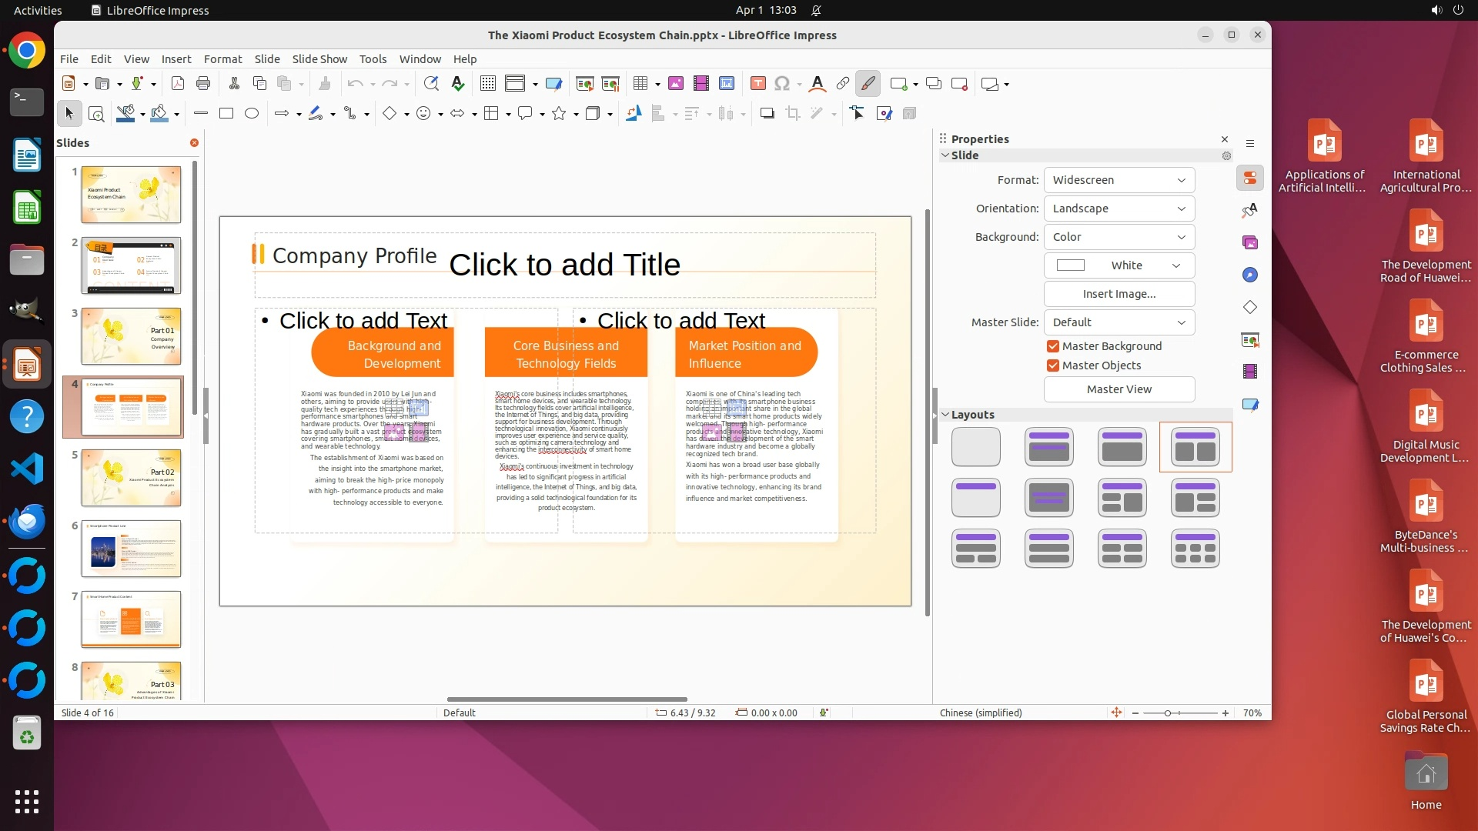Image resolution: width=1478 pixels, height=831 pixels.
Task: Open the White background color picker
Action: (x=1119, y=265)
